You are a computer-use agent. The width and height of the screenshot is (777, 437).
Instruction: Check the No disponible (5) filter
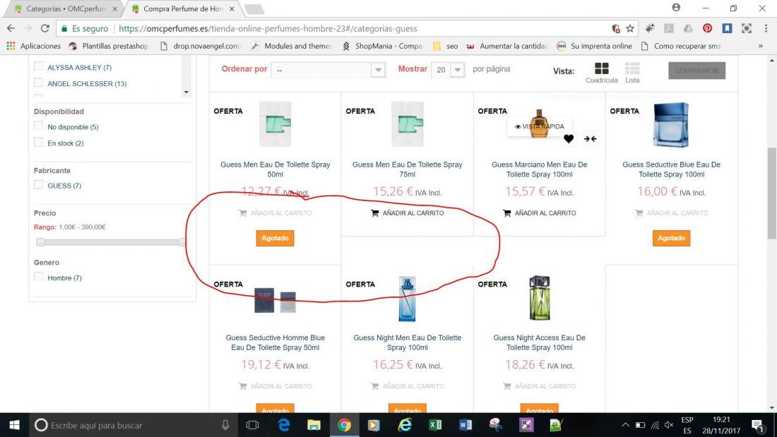tap(38, 126)
